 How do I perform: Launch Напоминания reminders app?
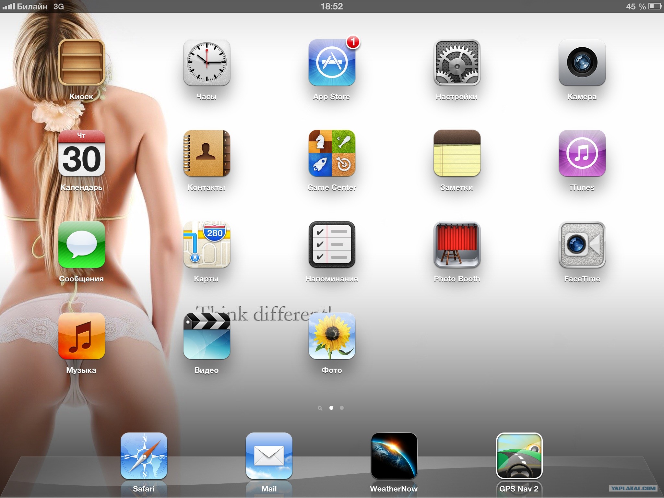(x=332, y=245)
